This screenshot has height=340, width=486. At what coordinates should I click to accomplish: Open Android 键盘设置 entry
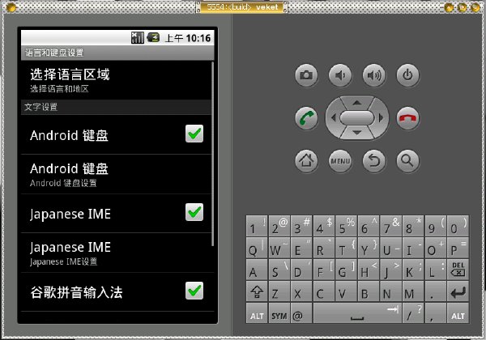116,174
